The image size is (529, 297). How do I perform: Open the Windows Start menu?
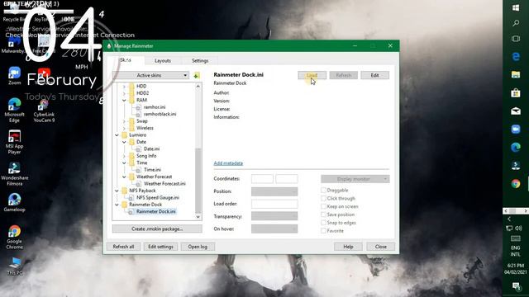[x=516, y=7]
